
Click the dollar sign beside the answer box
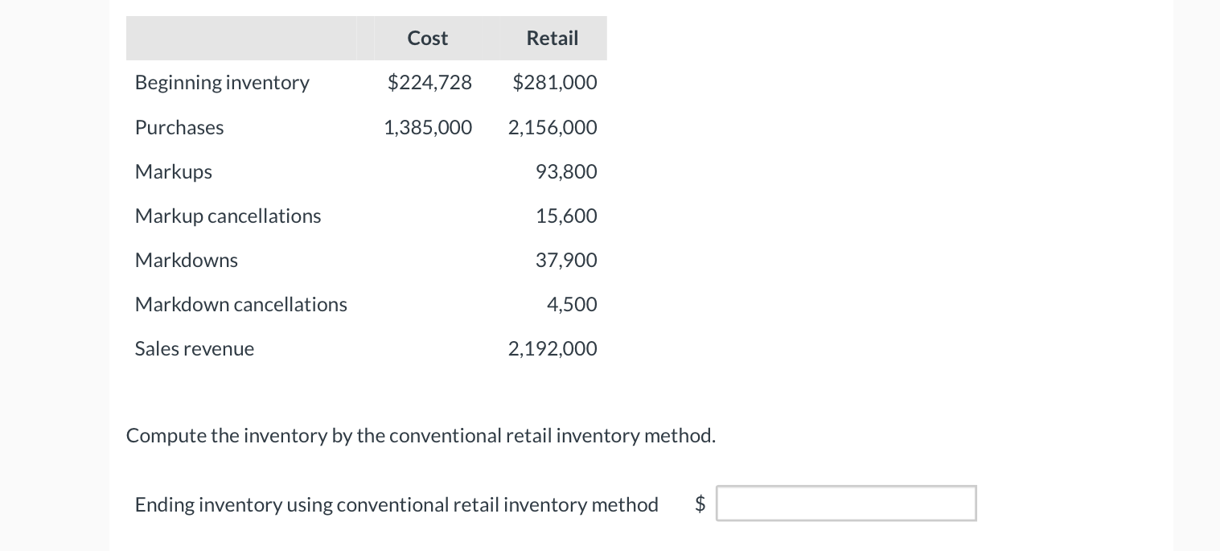pos(699,504)
